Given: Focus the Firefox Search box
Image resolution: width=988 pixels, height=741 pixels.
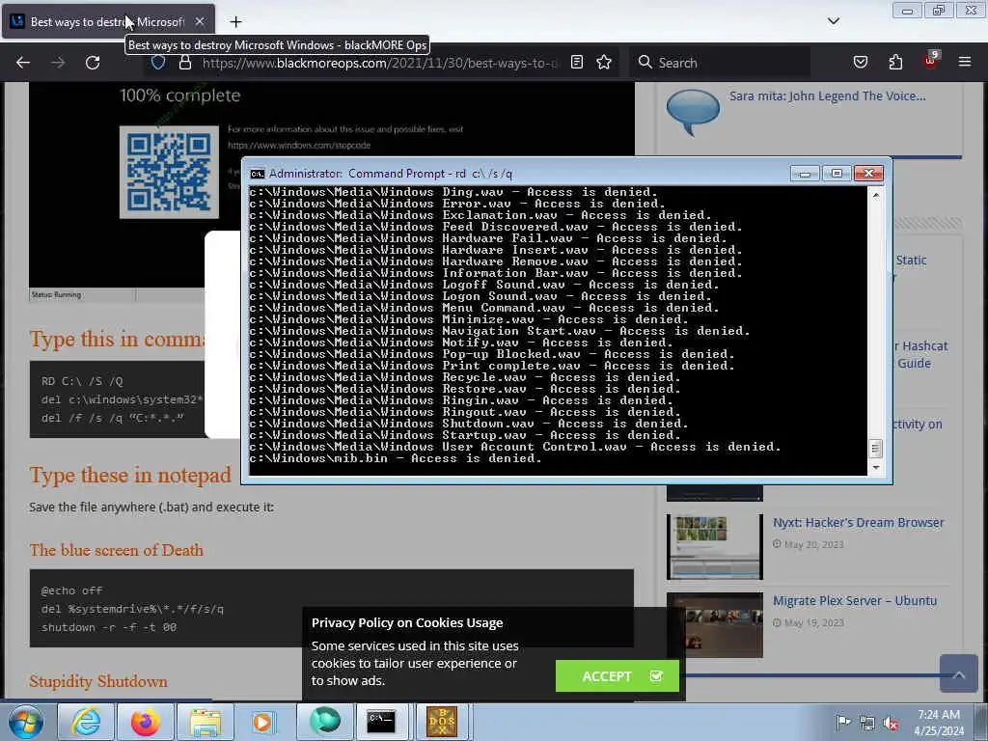Looking at the screenshot, I should coord(720,63).
